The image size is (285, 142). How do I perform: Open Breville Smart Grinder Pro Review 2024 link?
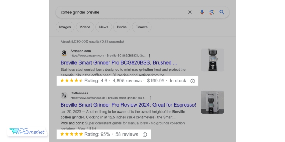[x=128, y=105]
